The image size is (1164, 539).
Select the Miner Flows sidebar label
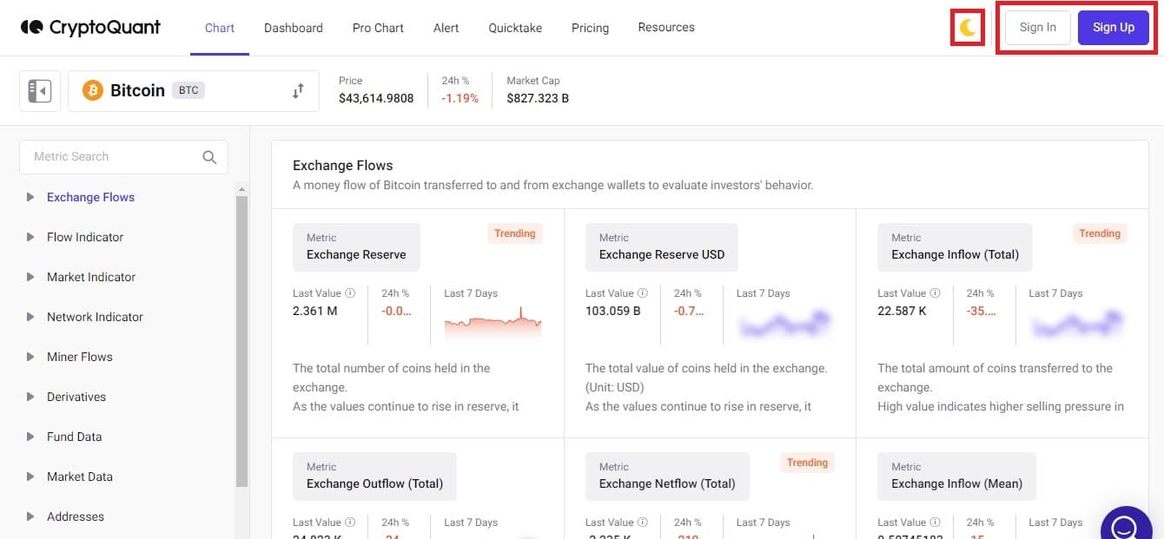80,357
